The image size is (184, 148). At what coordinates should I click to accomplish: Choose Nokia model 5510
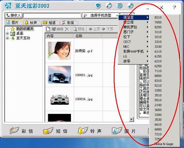pos(164,100)
